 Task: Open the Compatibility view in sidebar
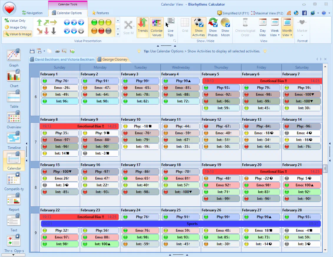pos(14,181)
